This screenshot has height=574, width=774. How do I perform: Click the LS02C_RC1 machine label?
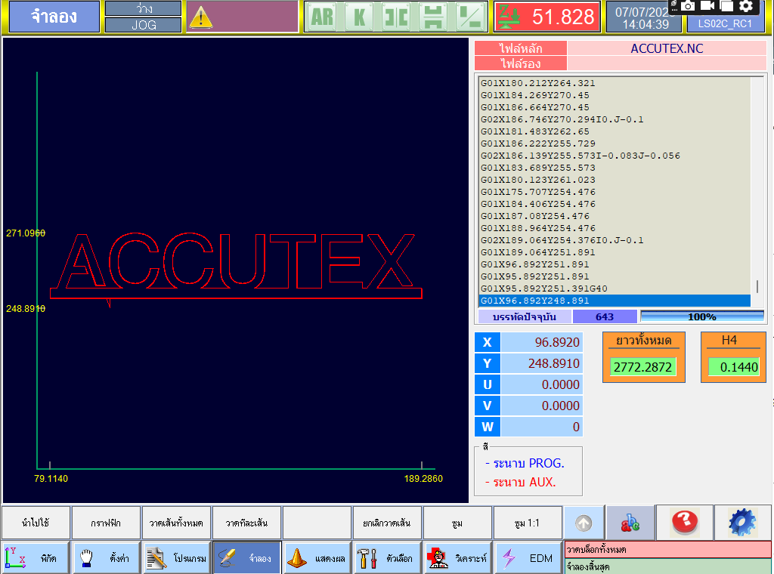point(725,23)
